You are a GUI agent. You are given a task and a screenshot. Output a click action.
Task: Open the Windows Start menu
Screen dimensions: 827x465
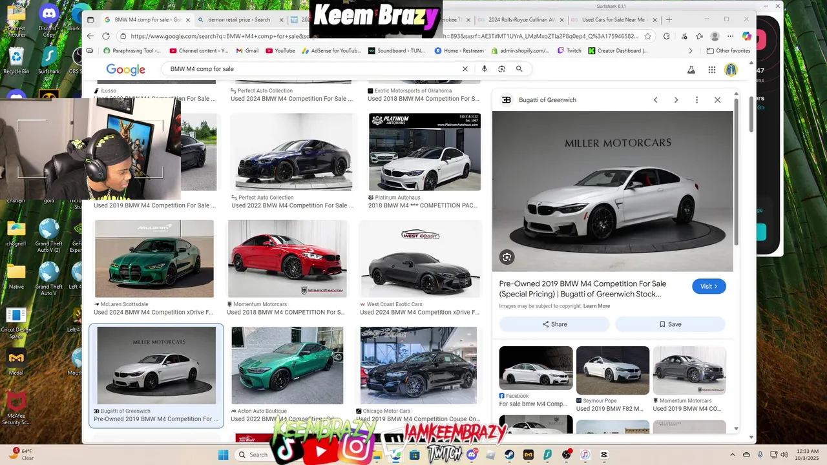point(223,455)
